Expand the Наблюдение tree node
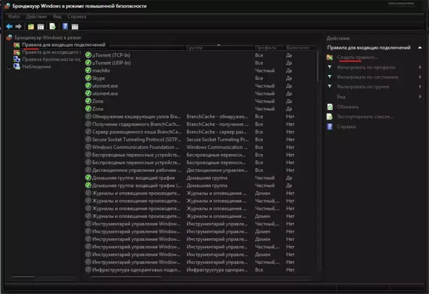Screen dimensions: 429x294 click(9, 68)
